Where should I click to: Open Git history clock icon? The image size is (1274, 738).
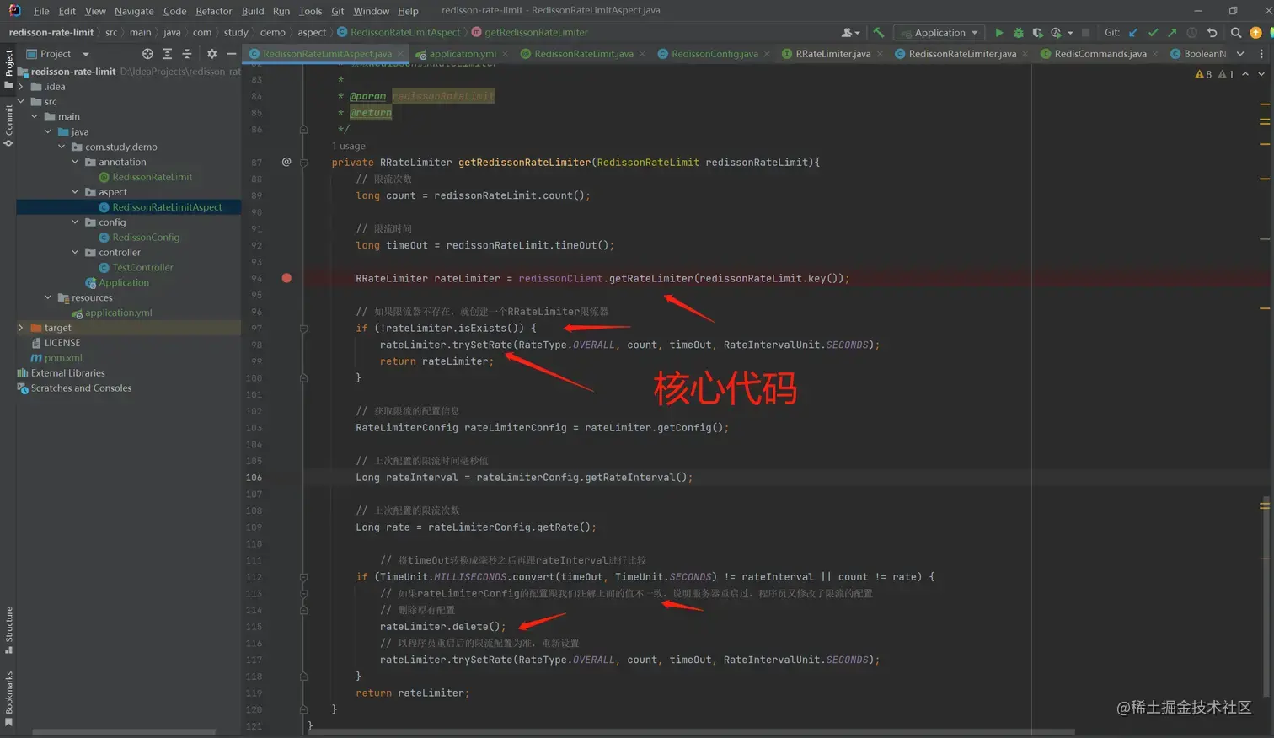tap(1192, 33)
